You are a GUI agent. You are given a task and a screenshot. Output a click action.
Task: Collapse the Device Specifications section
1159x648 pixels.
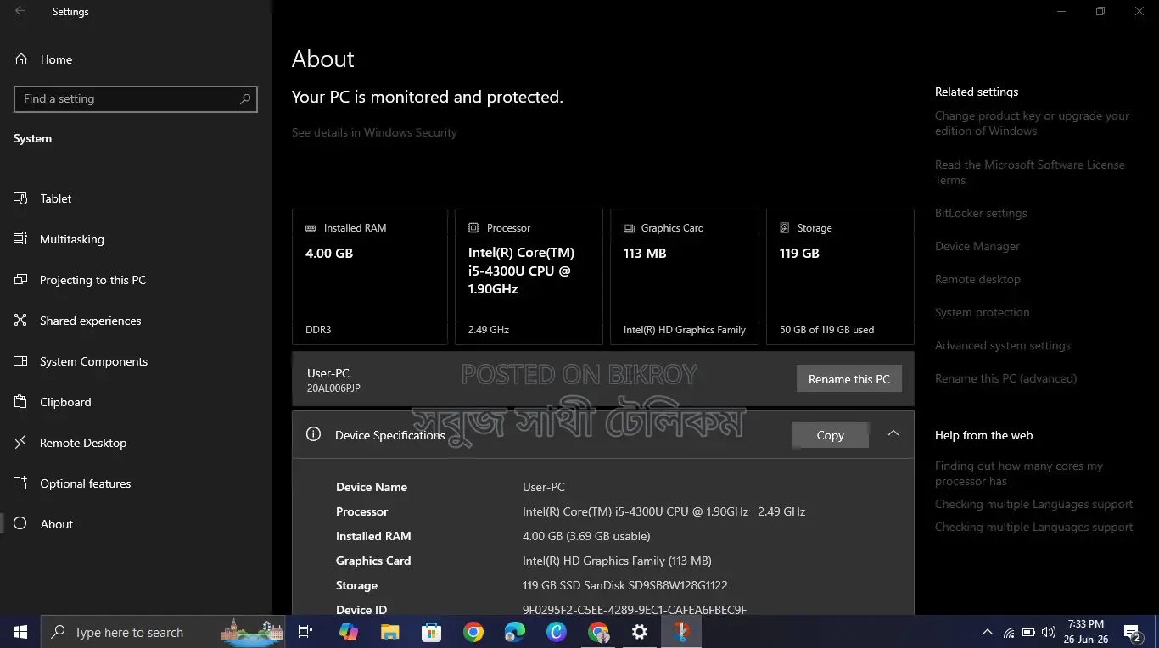pyautogui.click(x=893, y=433)
